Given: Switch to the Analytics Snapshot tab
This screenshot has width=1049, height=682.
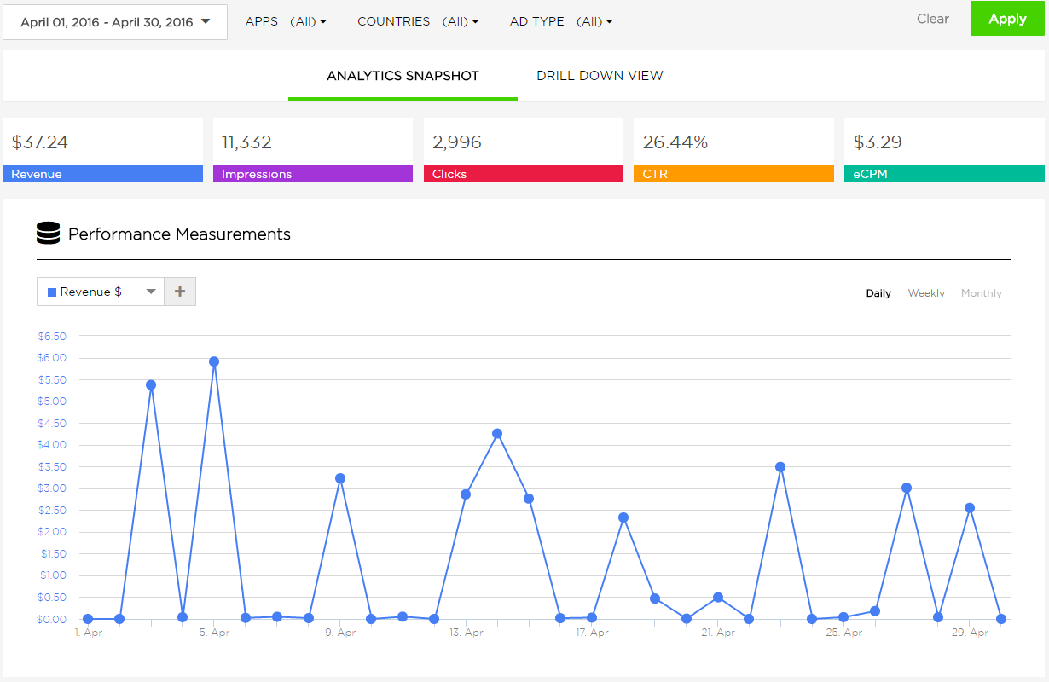Looking at the screenshot, I should [x=403, y=76].
